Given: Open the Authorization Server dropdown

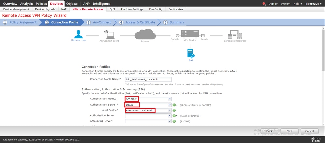Looking at the screenshot, I should pyautogui.click(x=170, y=116).
